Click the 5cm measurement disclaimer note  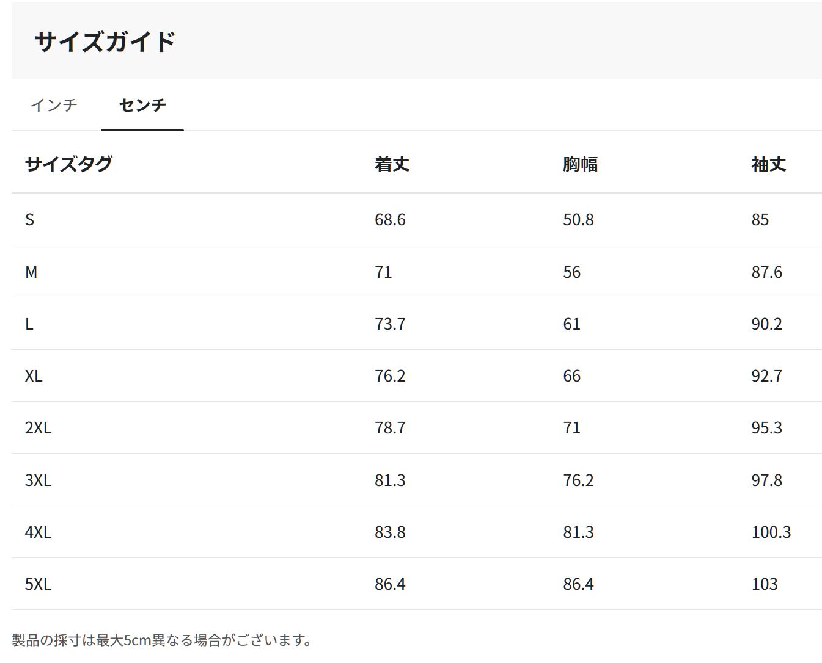click(162, 640)
